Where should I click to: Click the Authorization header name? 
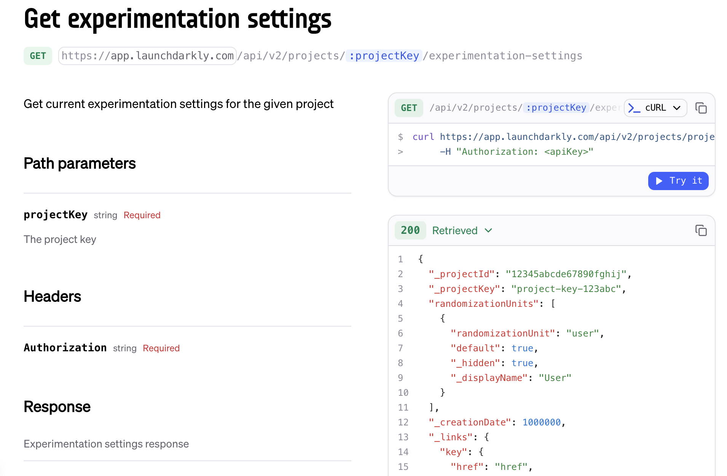tap(65, 348)
